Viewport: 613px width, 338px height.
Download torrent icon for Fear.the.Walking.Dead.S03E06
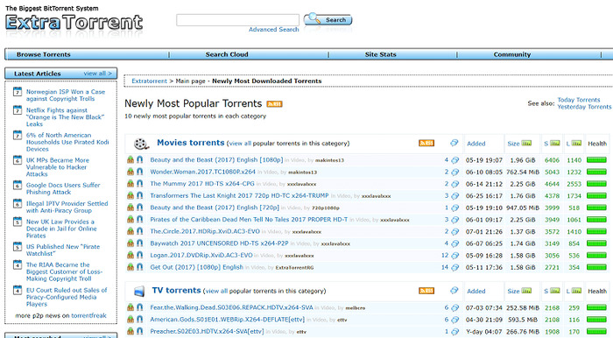pos(130,307)
